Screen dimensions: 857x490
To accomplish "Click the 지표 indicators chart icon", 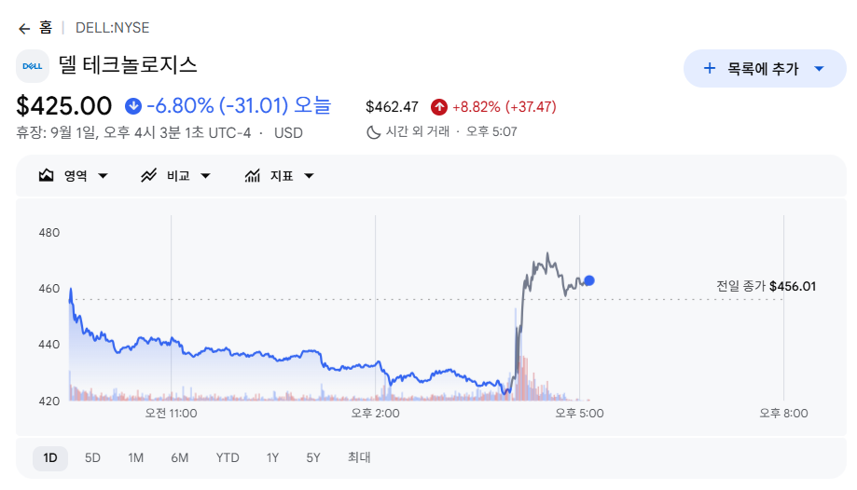I will pos(252,175).
